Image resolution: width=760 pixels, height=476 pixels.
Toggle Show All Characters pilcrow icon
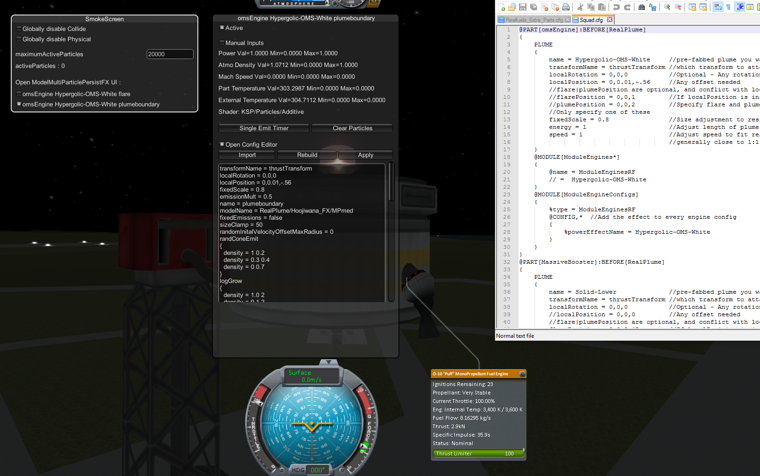click(x=728, y=7)
